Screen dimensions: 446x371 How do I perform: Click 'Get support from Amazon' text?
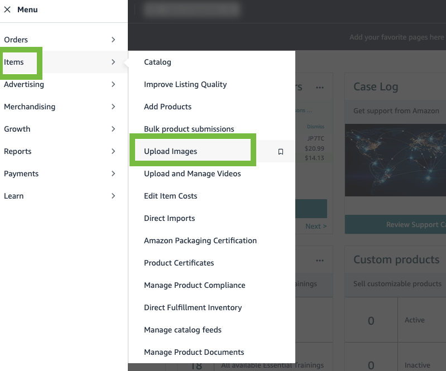pos(396,111)
